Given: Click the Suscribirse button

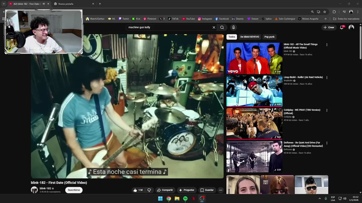Looking at the screenshot, I should click(x=74, y=190).
